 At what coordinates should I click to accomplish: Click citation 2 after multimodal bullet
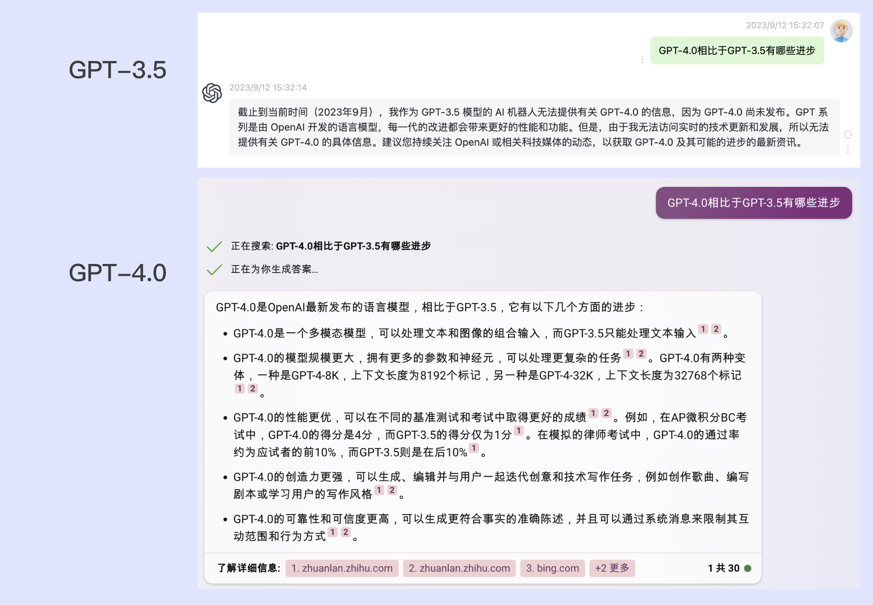(716, 329)
